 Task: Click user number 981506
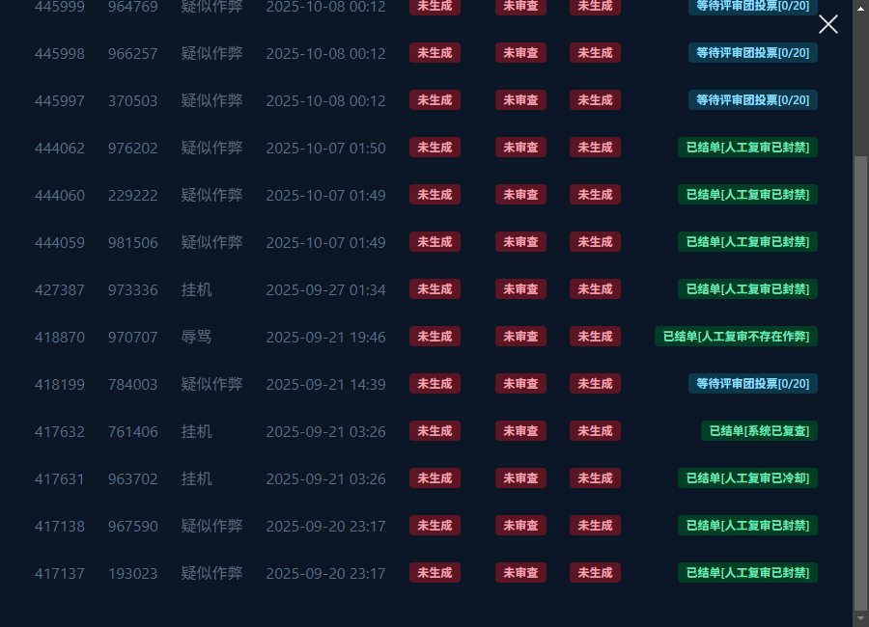133,243
